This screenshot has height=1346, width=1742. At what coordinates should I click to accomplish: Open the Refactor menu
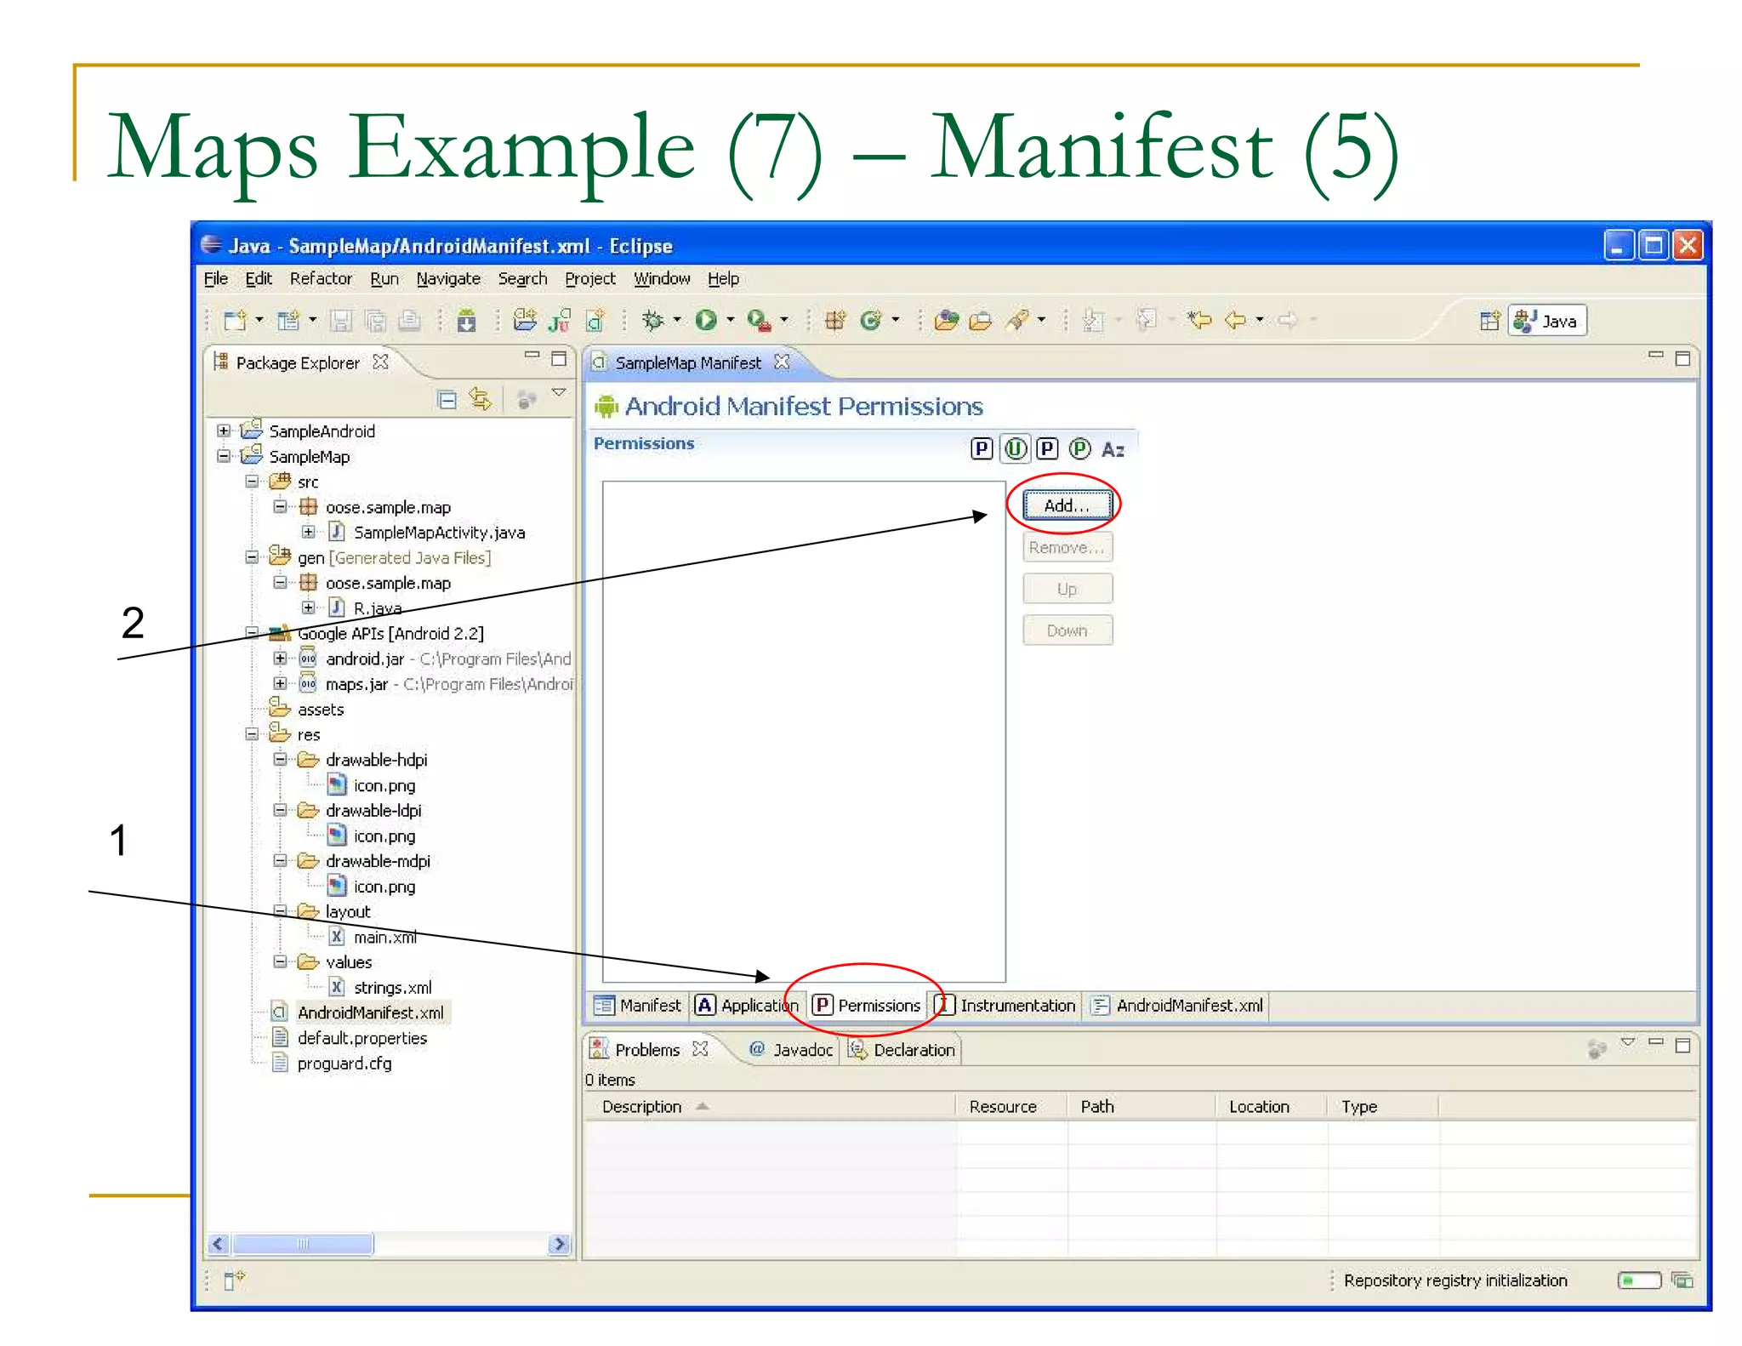(x=321, y=278)
